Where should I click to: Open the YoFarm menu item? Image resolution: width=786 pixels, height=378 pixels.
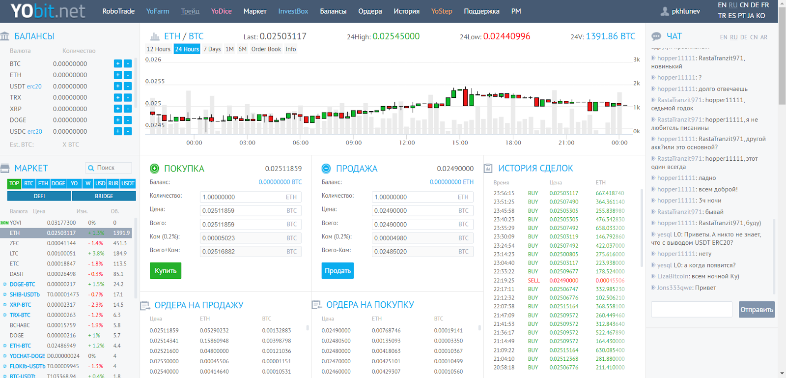coord(158,11)
